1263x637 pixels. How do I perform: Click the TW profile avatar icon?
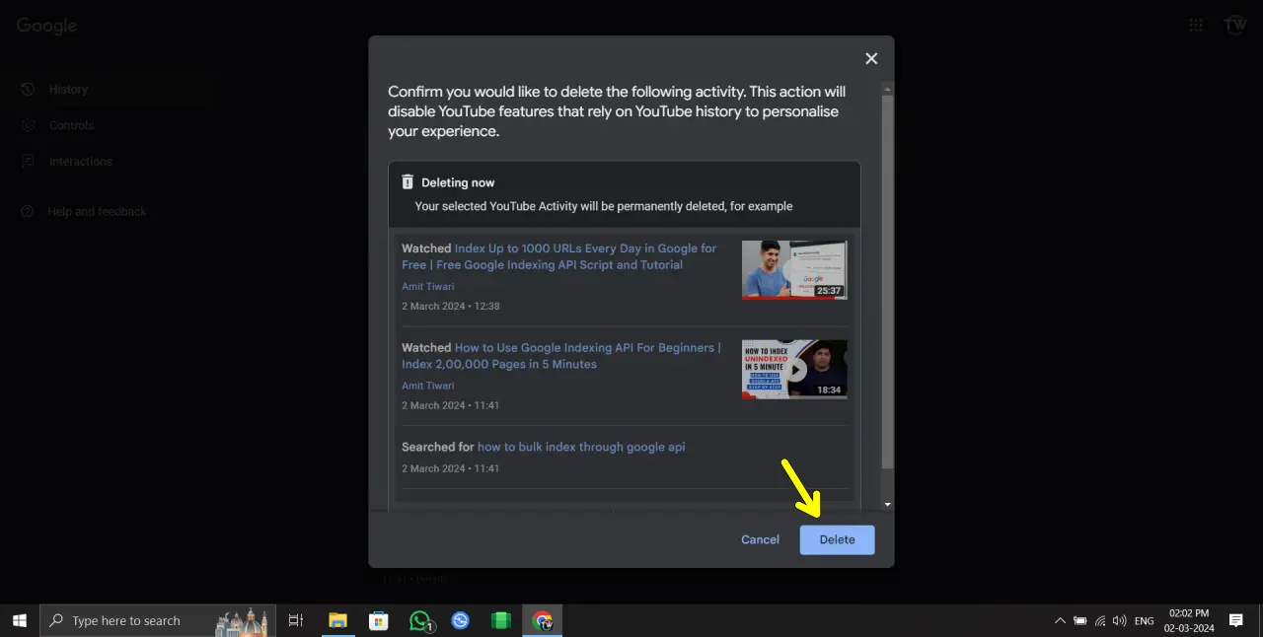(x=1234, y=25)
